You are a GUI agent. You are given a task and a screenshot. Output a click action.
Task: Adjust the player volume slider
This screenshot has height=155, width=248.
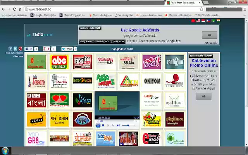click(128, 126)
